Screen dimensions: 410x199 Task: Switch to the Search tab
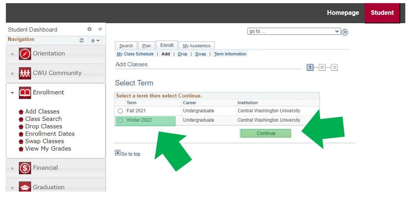(126, 46)
